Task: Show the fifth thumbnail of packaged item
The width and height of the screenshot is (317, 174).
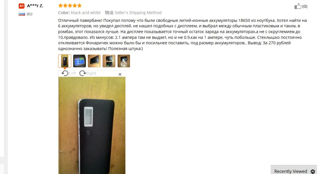Action: (124, 61)
